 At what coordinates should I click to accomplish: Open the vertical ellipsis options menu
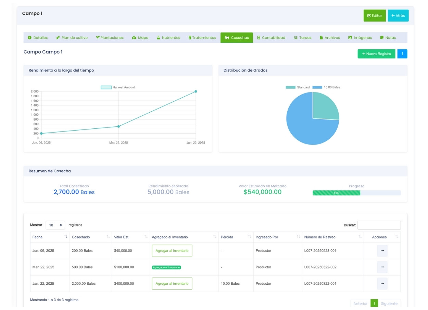402,54
